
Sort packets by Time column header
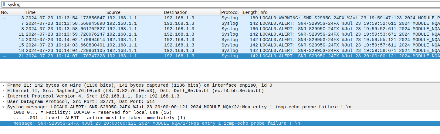click(x=65, y=12)
